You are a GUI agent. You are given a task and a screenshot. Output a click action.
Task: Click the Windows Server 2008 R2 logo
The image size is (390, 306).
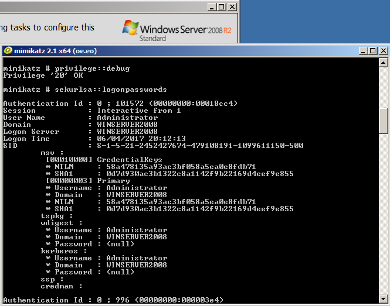point(177,31)
